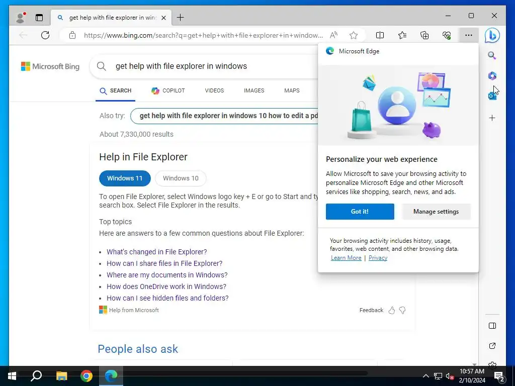
Task: Switch to the COPILOT tab
Action: (168, 90)
